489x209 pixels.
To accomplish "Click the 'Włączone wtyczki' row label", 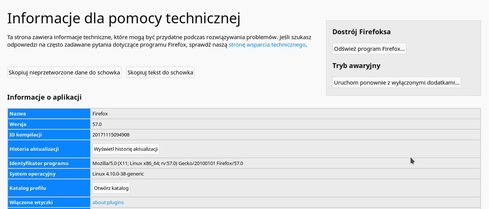I will coord(49,202).
